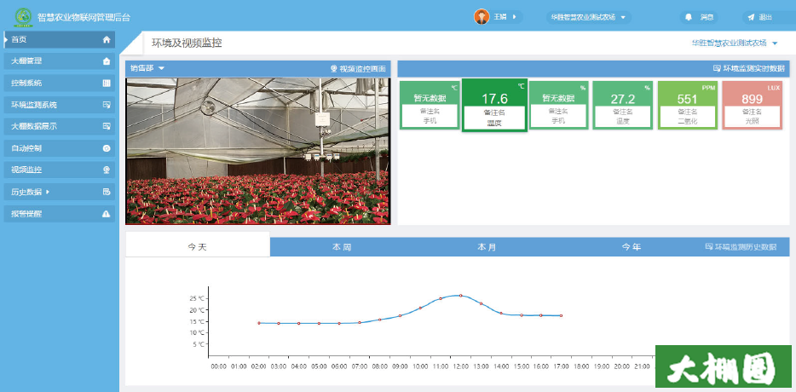Click the chart data point at 14:00
Image resolution: width=796 pixels, height=392 pixels.
coord(501,314)
